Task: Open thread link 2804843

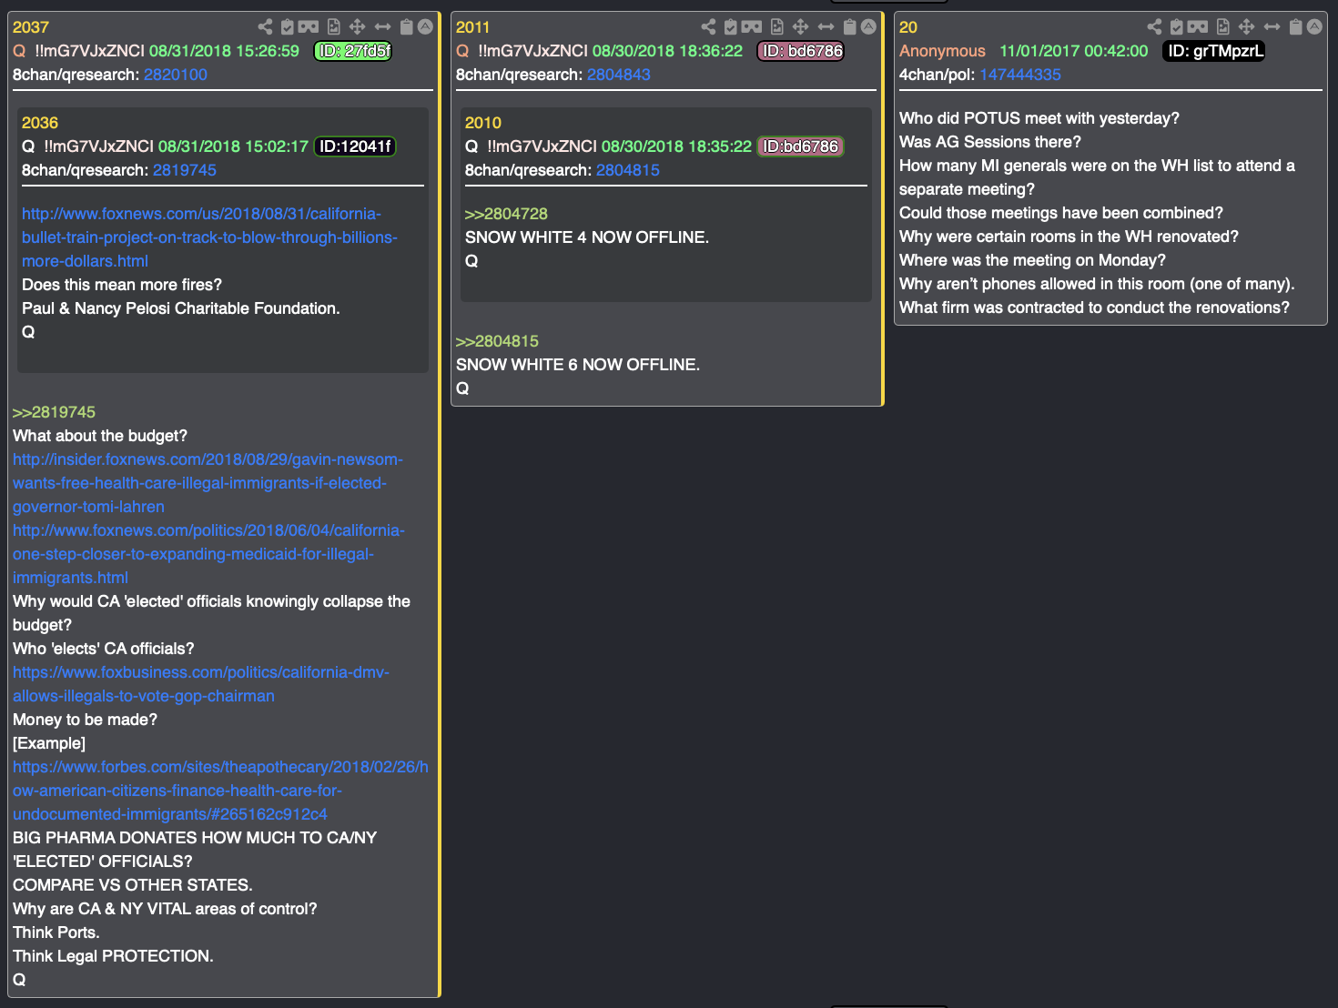Action: point(619,75)
